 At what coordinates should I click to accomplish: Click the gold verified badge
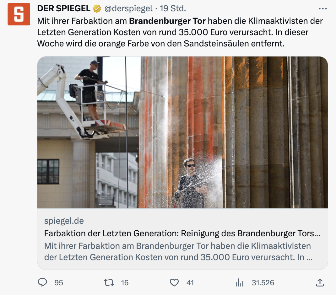pyautogui.click(x=97, y=9)
